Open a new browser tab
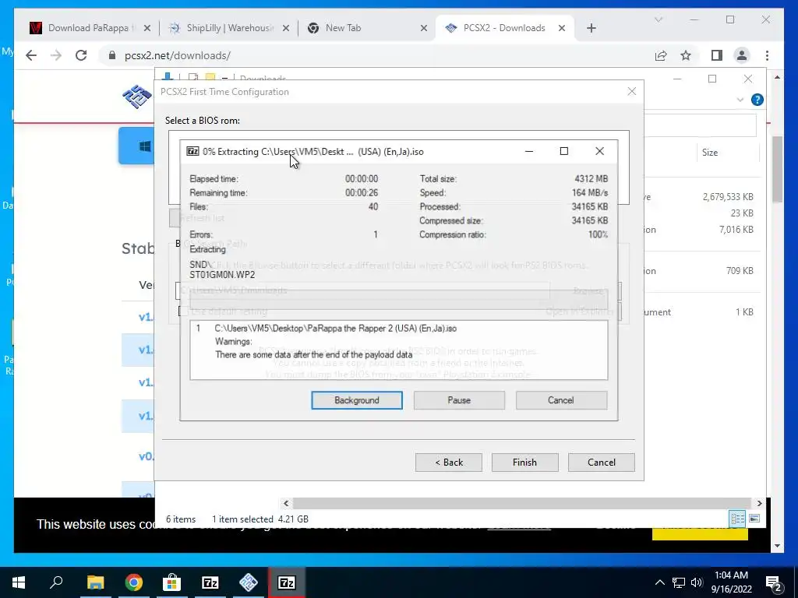The height and width of the screenshot is (598, 798). click(x=591, y=28)
